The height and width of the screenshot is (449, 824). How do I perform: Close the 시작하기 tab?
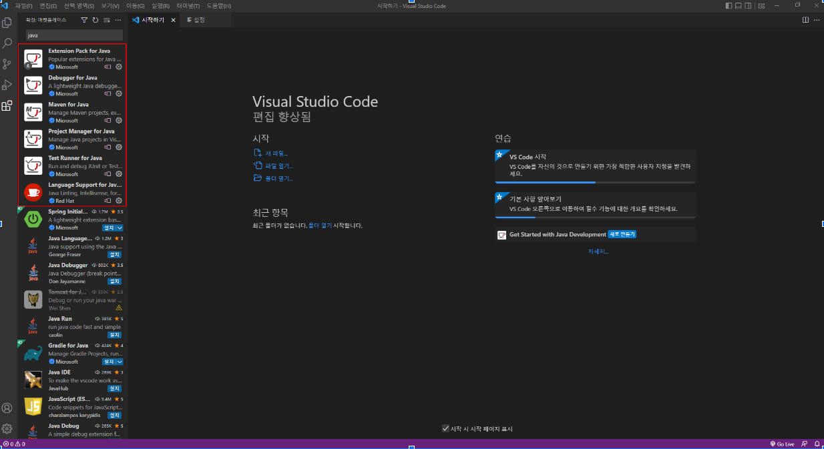pyautogui.click(x=173, y=20)
